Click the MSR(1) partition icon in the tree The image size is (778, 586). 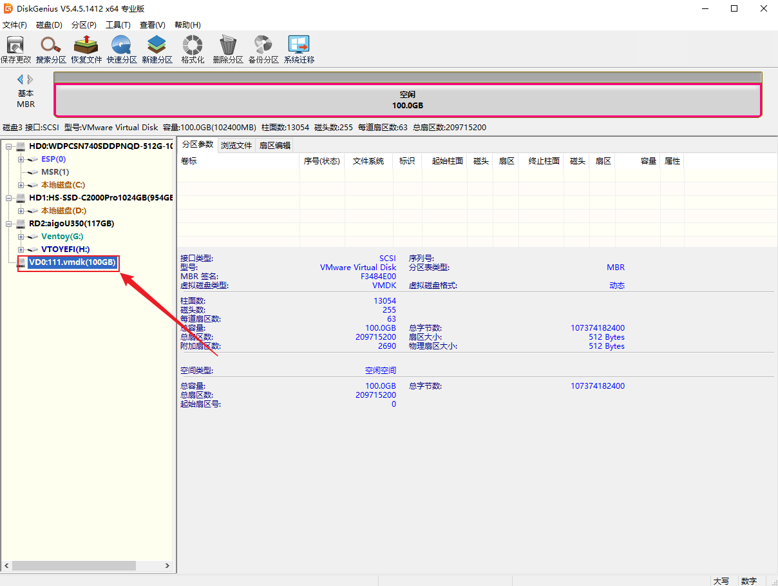pos(33,172)
